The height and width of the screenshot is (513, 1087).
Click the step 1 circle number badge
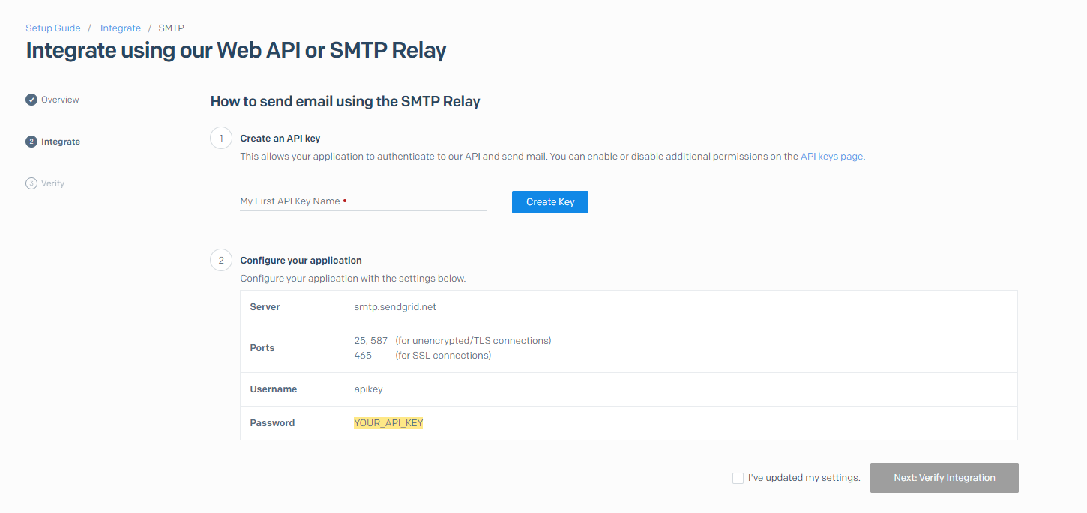coord(221,138)
